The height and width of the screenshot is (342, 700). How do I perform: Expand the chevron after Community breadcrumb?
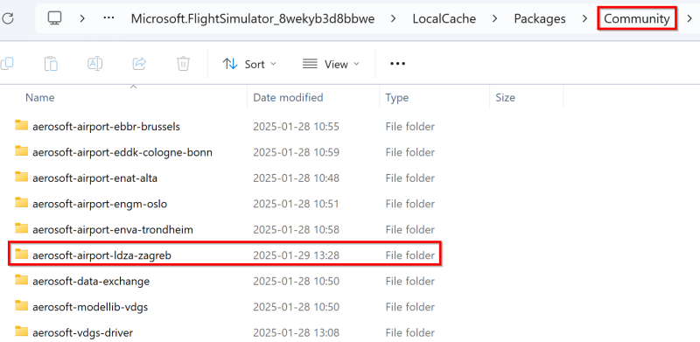(689, 18)
